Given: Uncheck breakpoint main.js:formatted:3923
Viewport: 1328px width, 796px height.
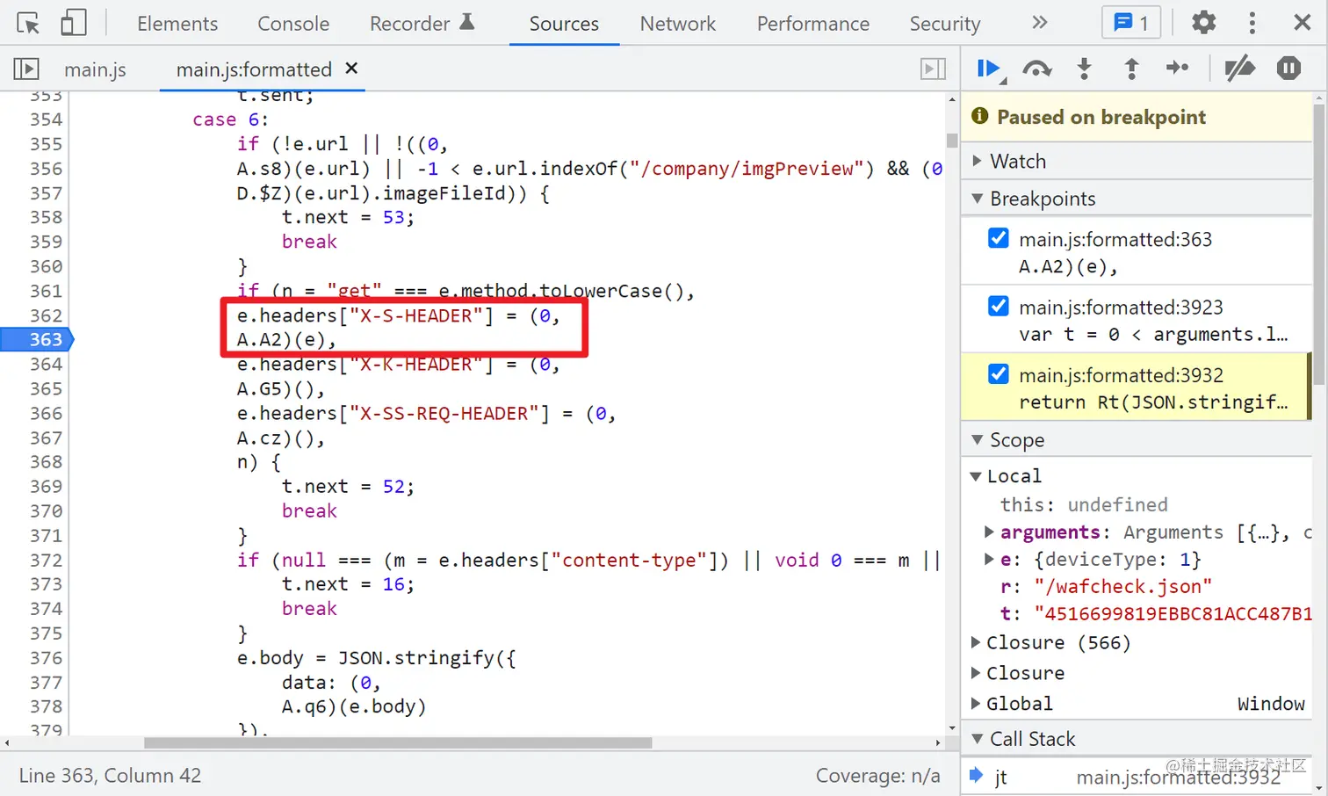Looking at the screenshot, I should (x=999, y=306).
